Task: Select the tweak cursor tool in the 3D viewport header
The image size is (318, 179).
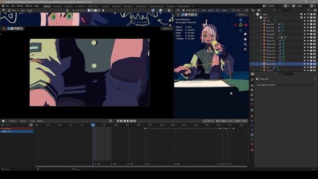Action: tap(178, 14)
